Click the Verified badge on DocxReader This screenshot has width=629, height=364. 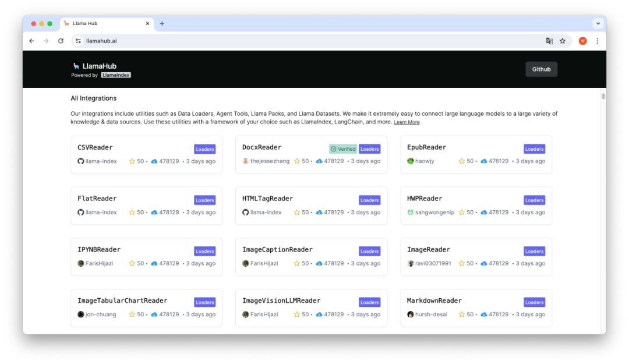343,149
